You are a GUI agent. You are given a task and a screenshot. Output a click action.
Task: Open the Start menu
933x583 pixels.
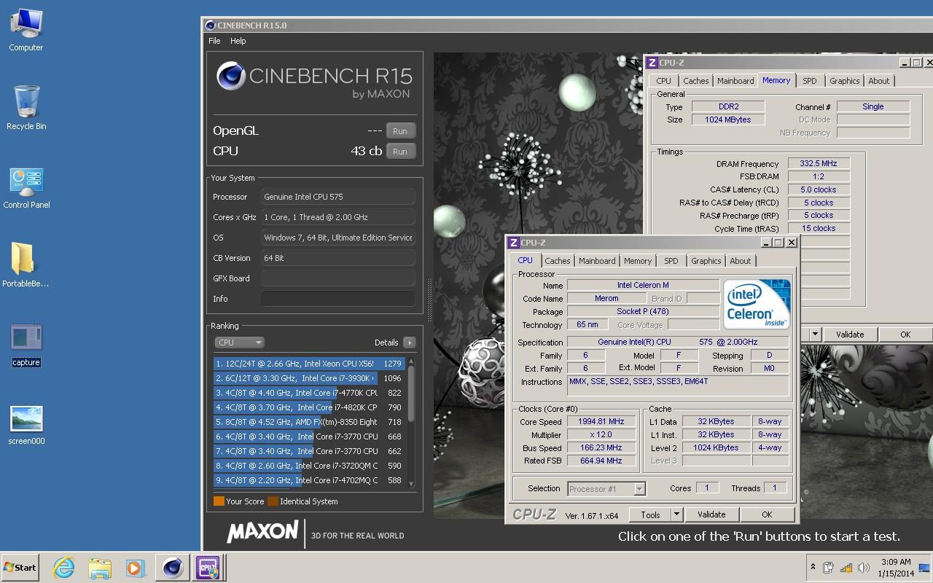click(20, 567)
